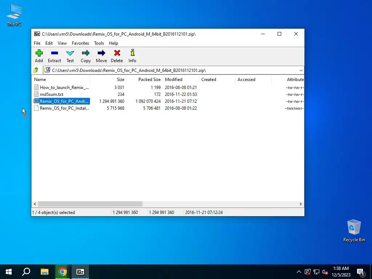Open File Explorer from the taskbar

click(x=44, y=272)
